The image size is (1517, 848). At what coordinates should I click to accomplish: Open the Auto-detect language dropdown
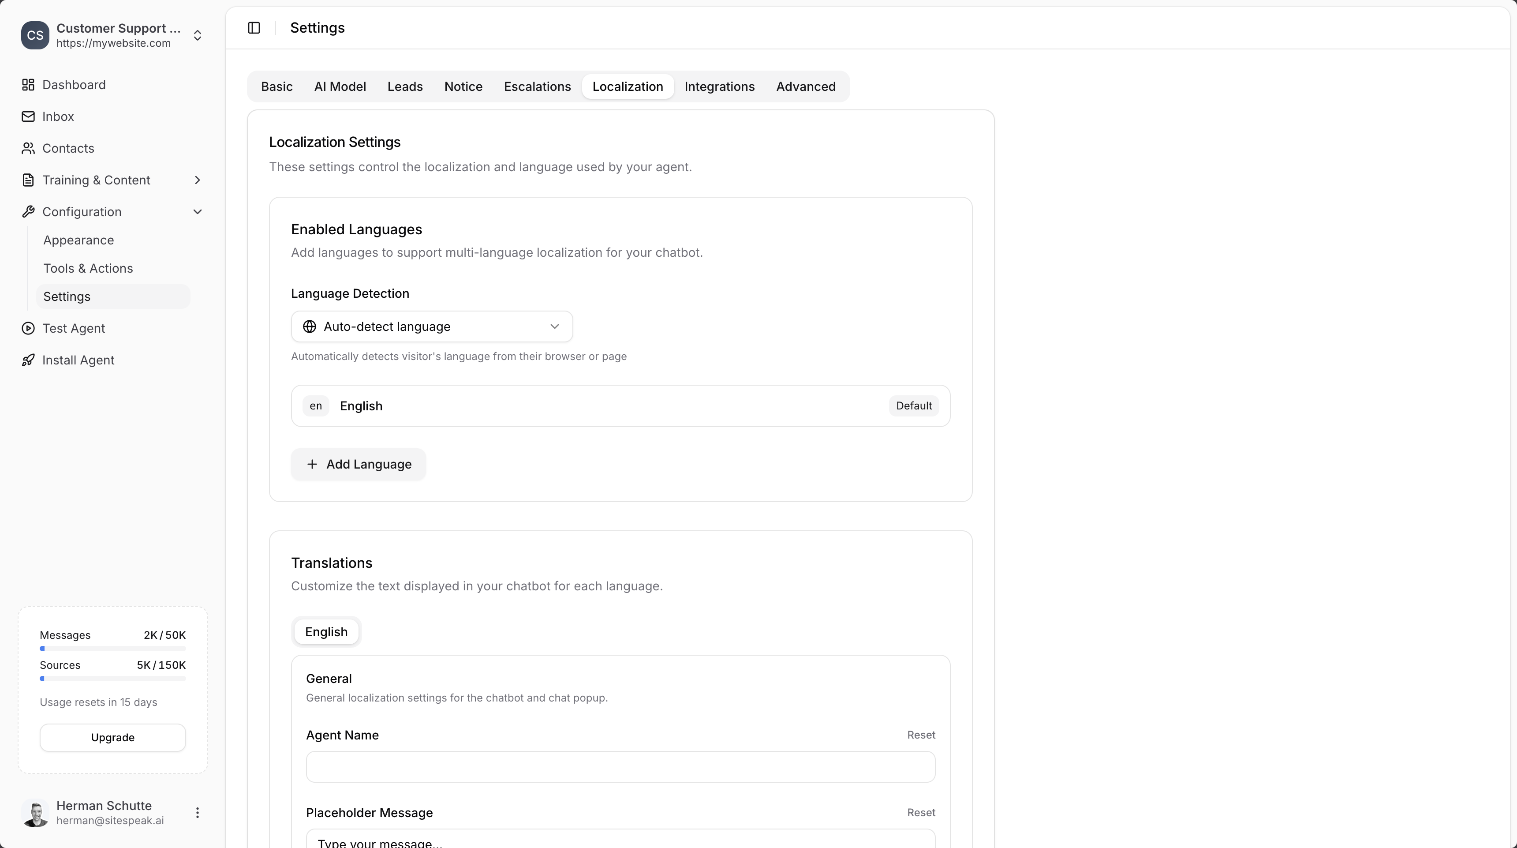pyautogui.click(x=432, y=326)
